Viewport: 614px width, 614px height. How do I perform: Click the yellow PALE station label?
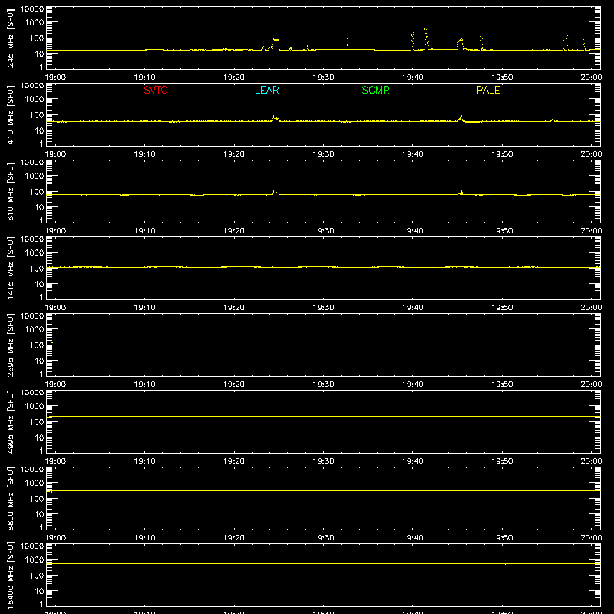[488, 90]
